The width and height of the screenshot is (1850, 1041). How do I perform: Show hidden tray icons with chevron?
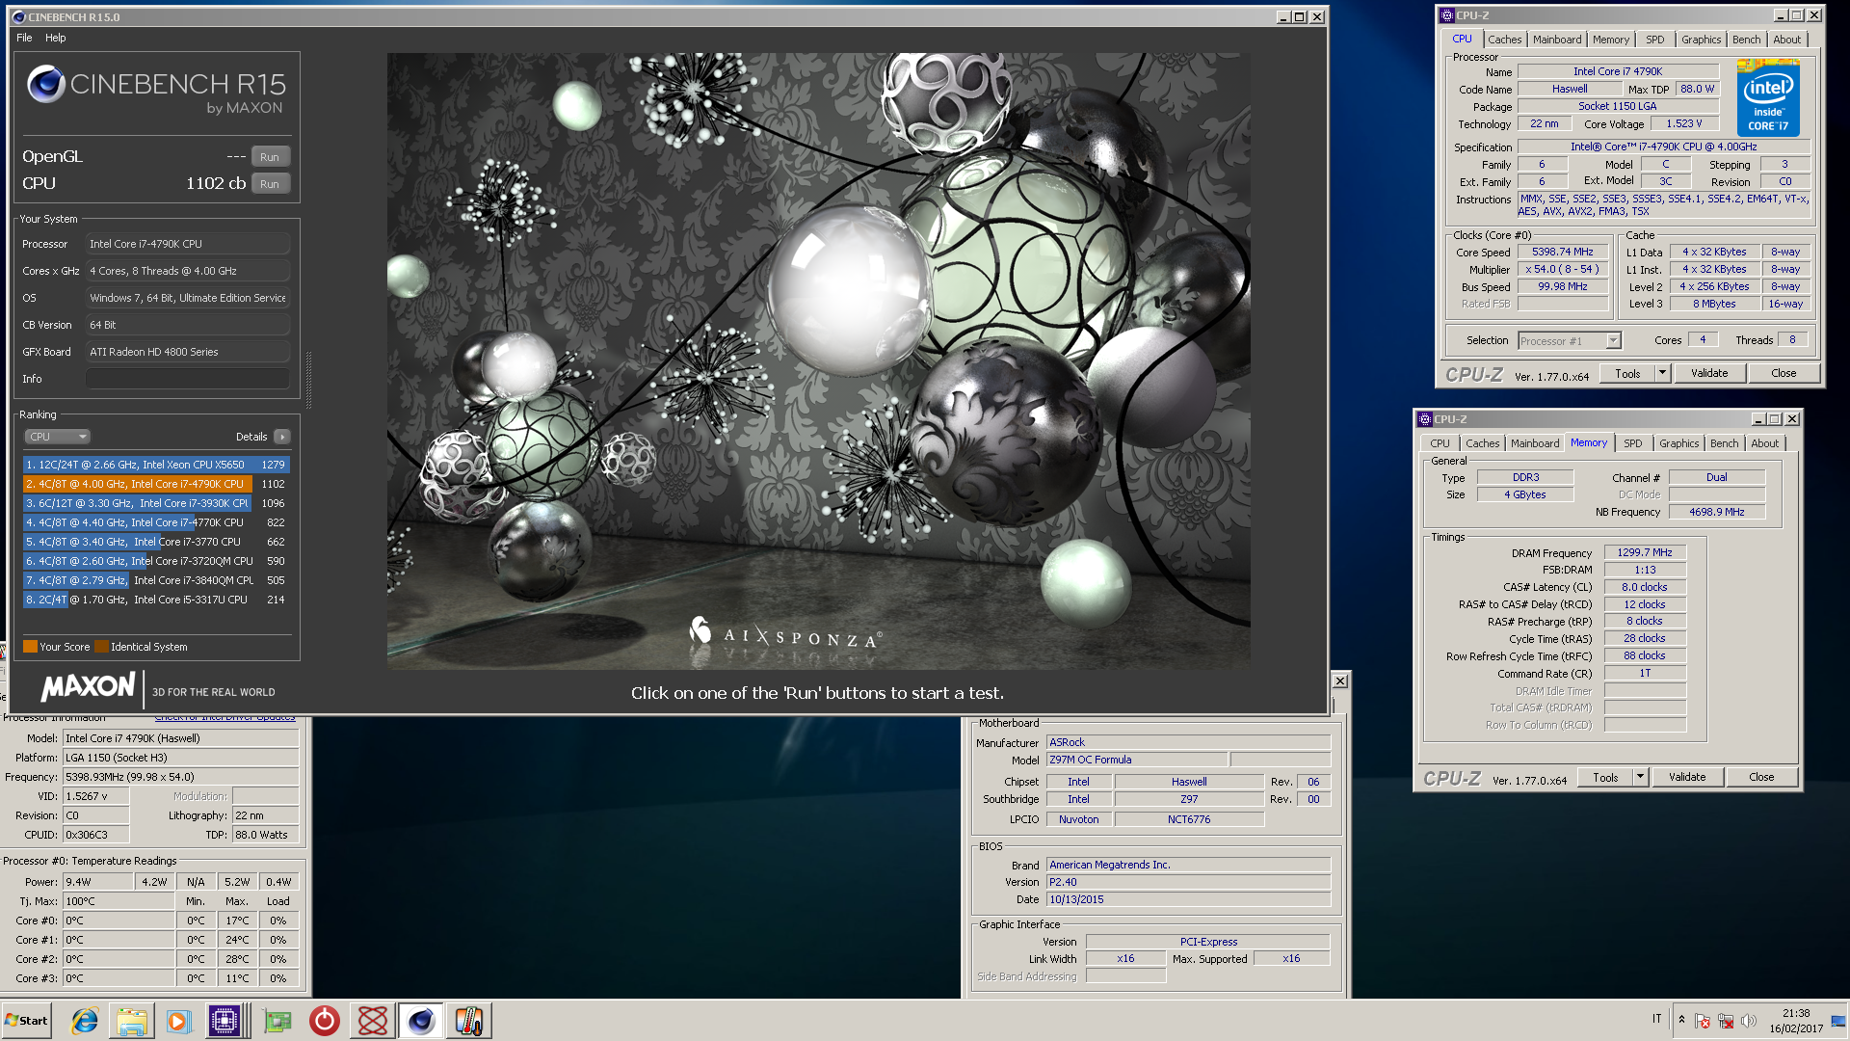(x=1681, y=1019)
